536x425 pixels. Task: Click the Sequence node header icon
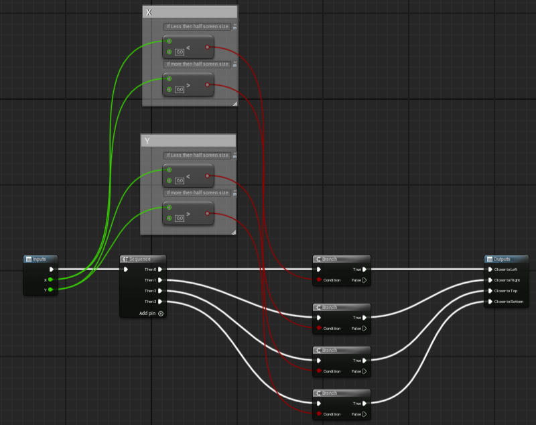(x=125, y=259)
